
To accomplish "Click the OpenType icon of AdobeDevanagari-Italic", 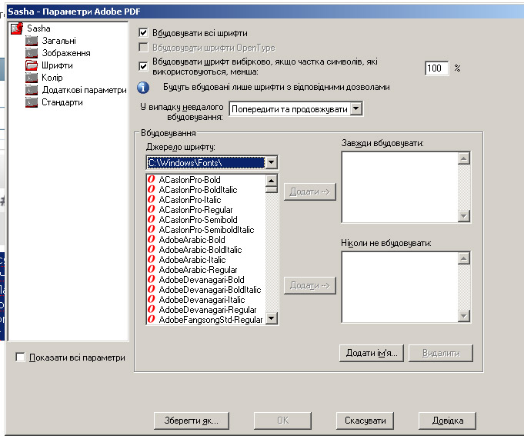I will pyautogui.click(x=152, y=299).
